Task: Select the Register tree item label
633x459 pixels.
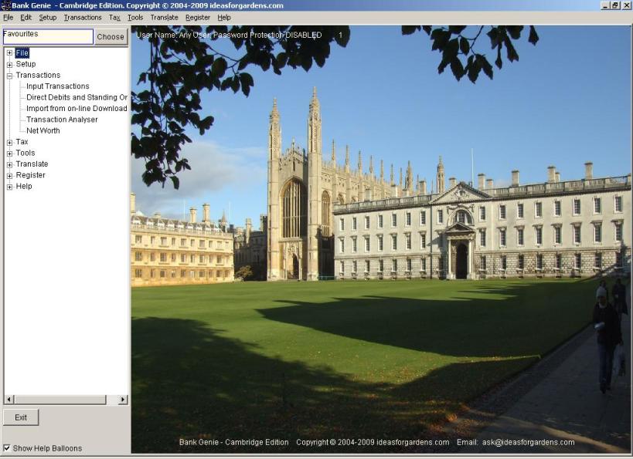Action: tap(30, 175)
